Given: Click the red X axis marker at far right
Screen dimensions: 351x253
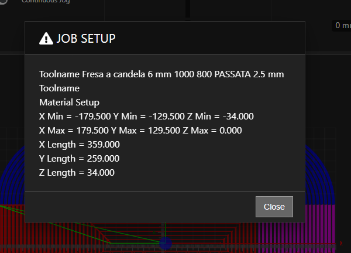Looking at the screenshot, I should click(x=341, y=243).
